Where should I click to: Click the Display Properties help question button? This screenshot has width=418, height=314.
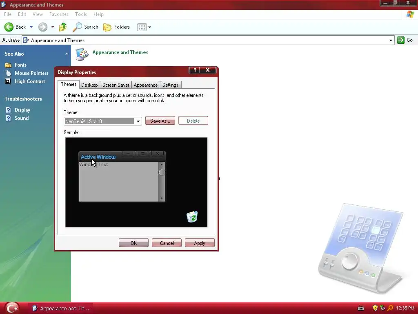195,70
